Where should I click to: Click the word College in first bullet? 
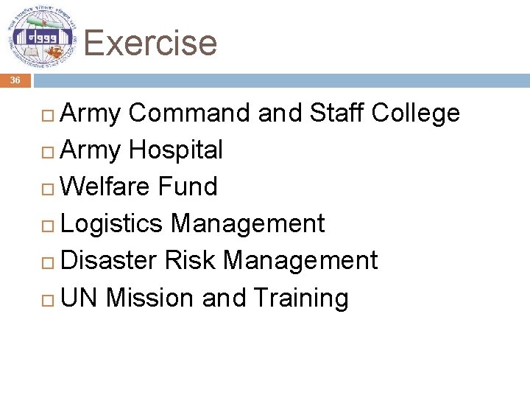coord(415,113)
